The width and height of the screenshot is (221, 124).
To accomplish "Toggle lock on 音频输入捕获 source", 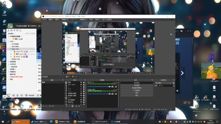I will (x=84, y=95).
